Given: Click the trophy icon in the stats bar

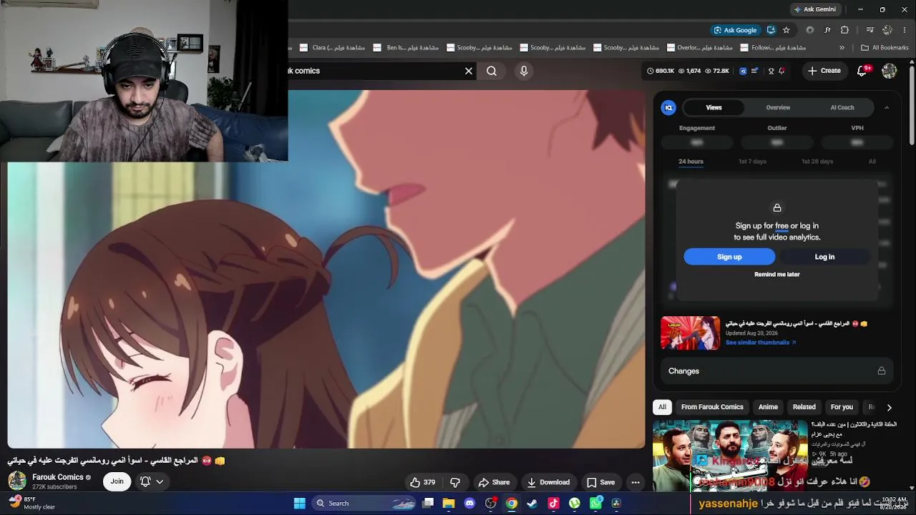Looking at the screenshot, I should point(771,71).
